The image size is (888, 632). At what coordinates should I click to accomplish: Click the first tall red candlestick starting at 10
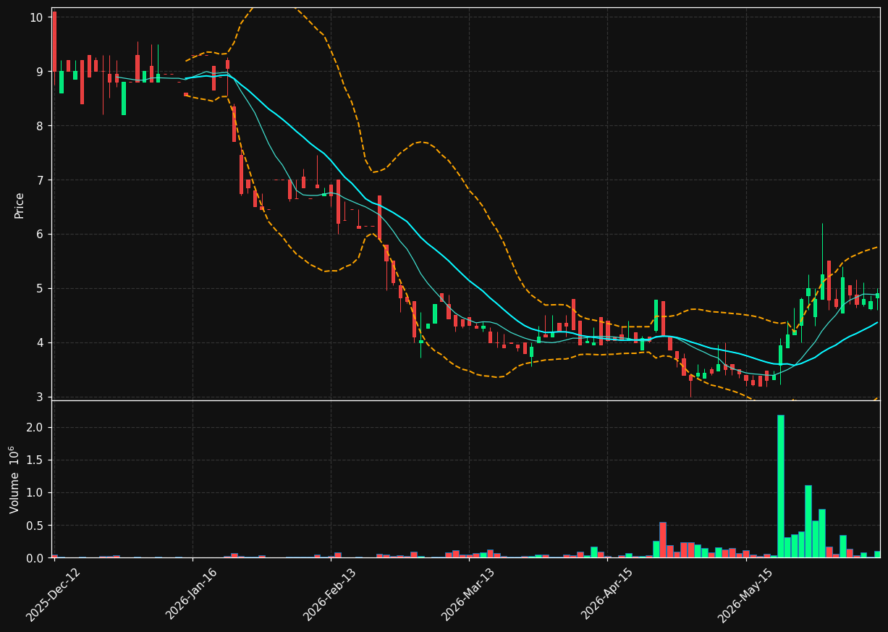(54, 41)
